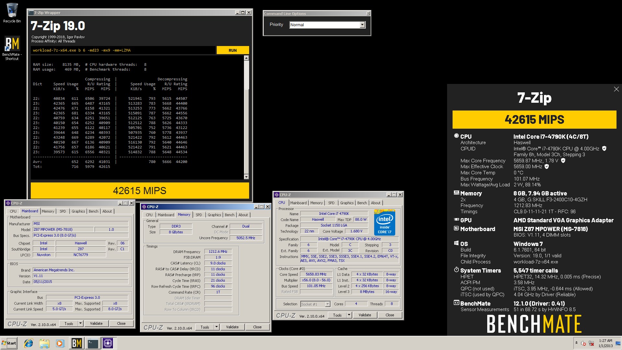The width and height of the screenshot is (622, 350).
Task: Open Memory tab in processor CPU-Z window
Action: [317, 203]
